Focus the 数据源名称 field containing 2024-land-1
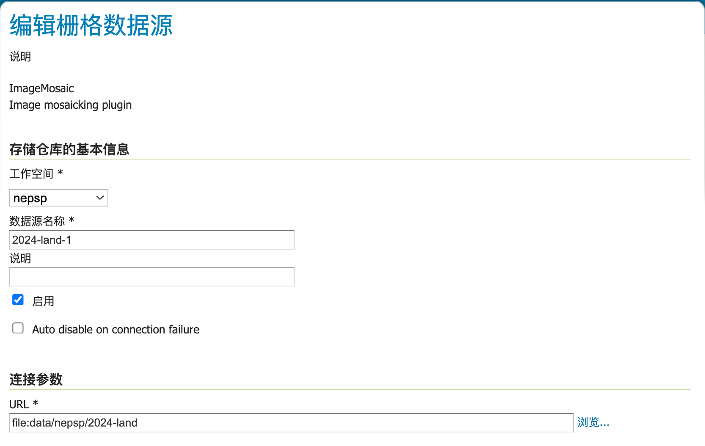Viewport: 705px width, 446px height. click(151, 240)
